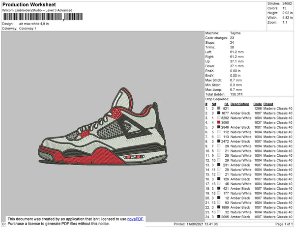The height and width of the screenshot is (228, 295).
Task: Select the black swatch in stop row 24
Action: point(219,217)
